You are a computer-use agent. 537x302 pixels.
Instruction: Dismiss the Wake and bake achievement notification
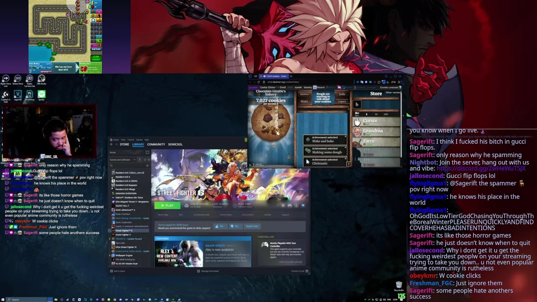[x=345, y=137]
